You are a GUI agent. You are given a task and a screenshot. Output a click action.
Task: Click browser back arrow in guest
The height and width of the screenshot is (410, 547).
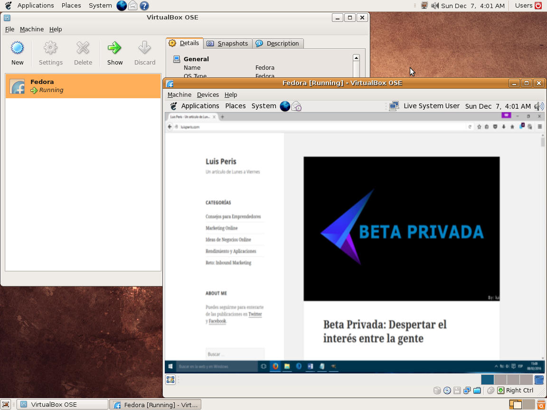tap(170, 127)
